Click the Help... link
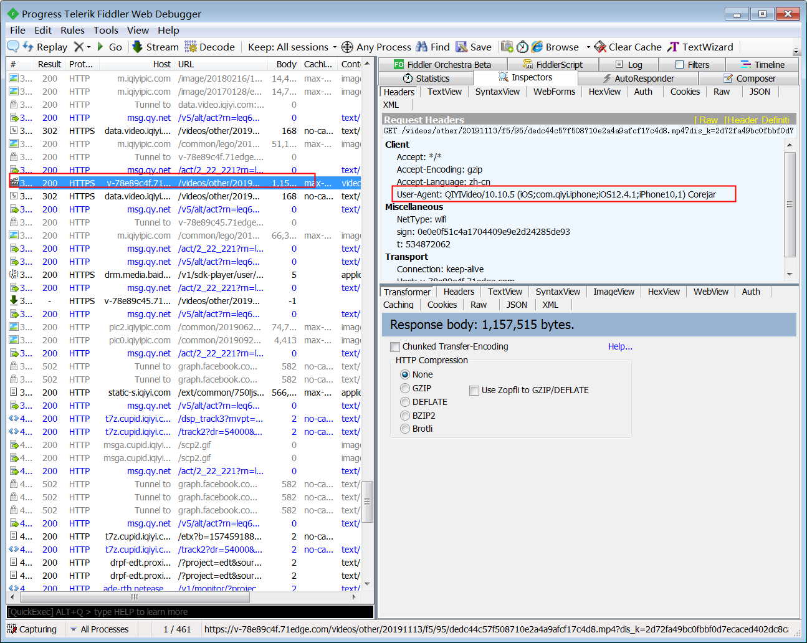Screen dimensions: 807x643 (620, 346)
